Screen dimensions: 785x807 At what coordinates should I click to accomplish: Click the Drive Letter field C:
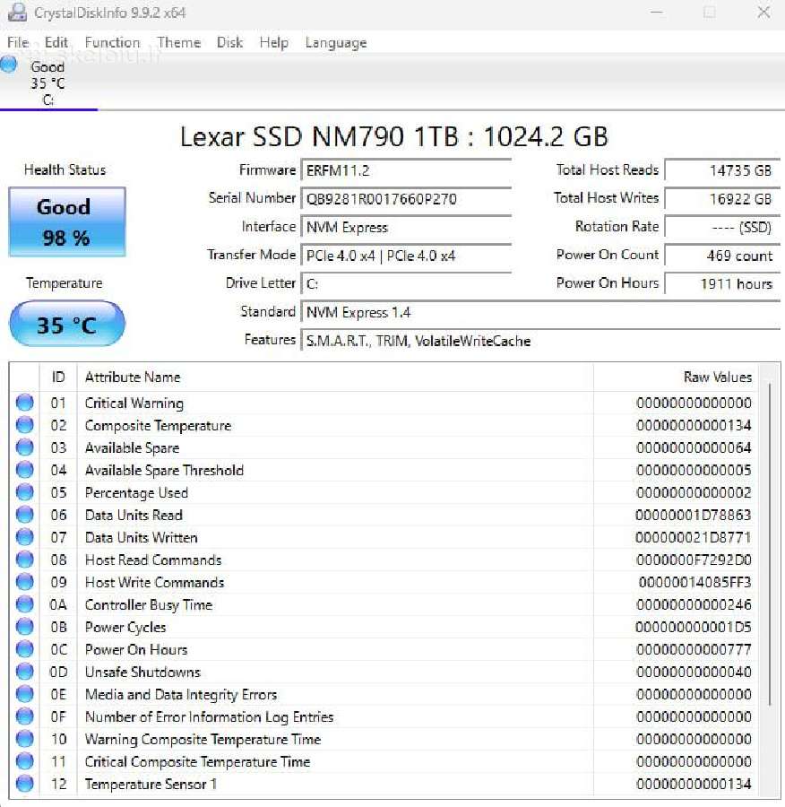tap(406, 283)
